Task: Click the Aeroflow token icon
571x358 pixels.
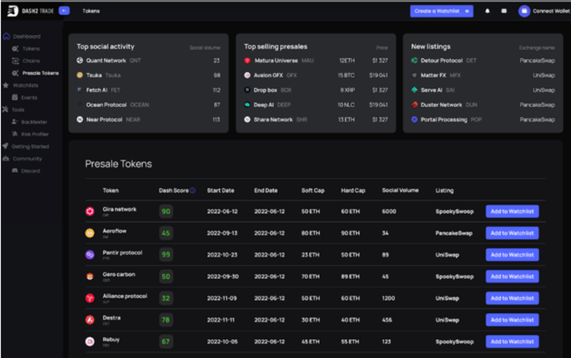Action: [x=90, y=233]
